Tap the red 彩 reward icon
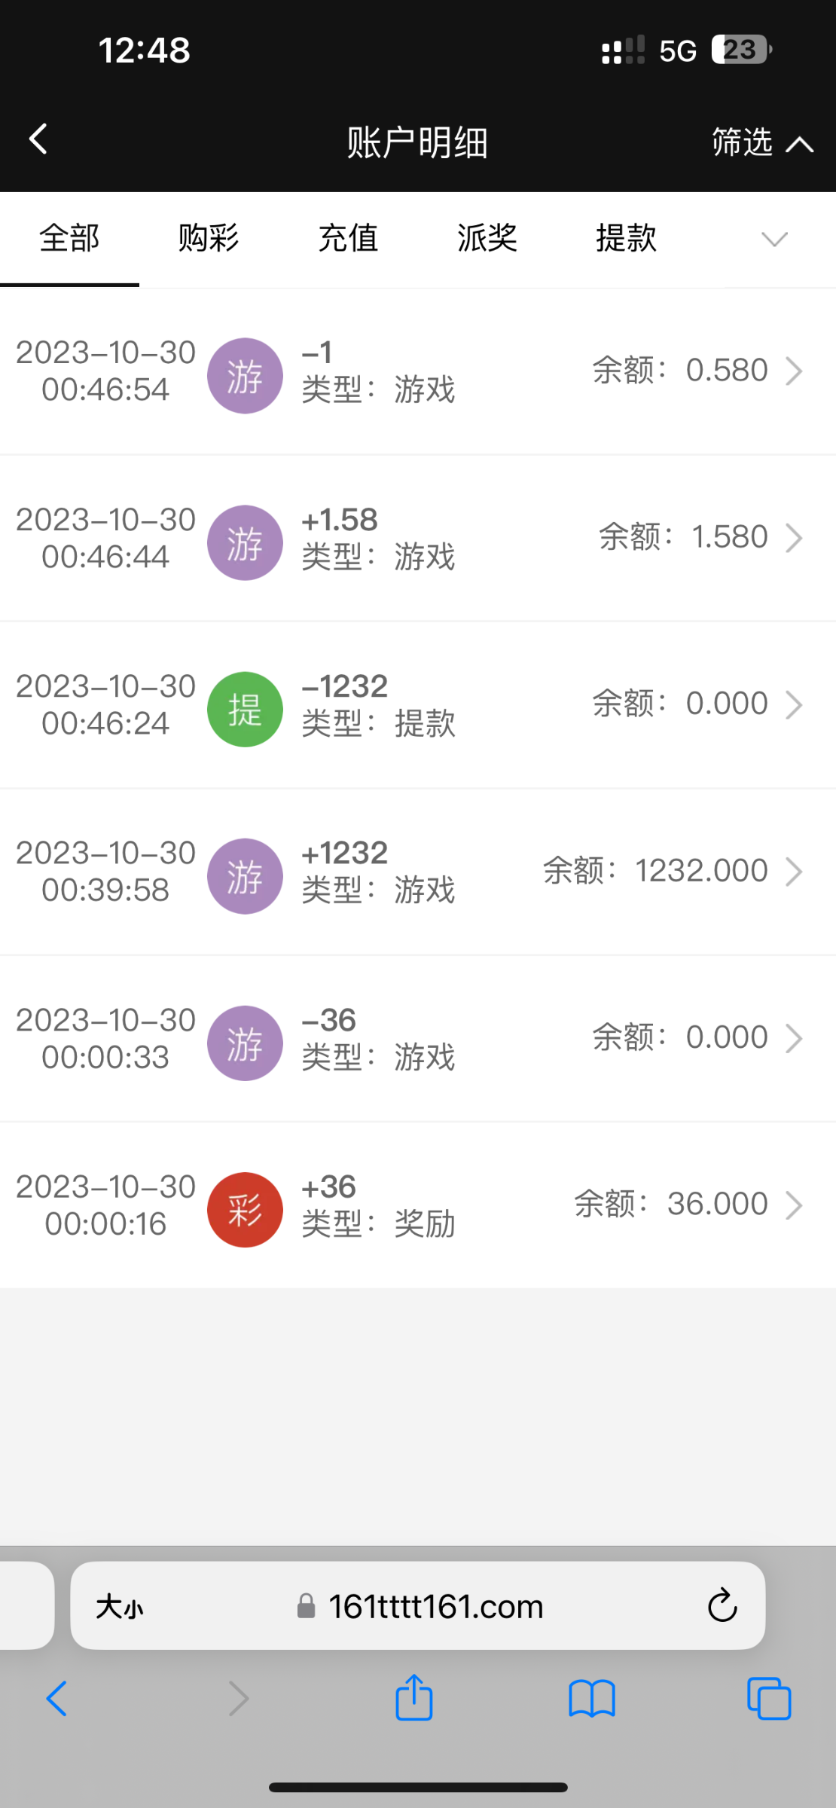Image resolution: width=836 pixels, height=1808 pixels. [x=245, y=1209]
